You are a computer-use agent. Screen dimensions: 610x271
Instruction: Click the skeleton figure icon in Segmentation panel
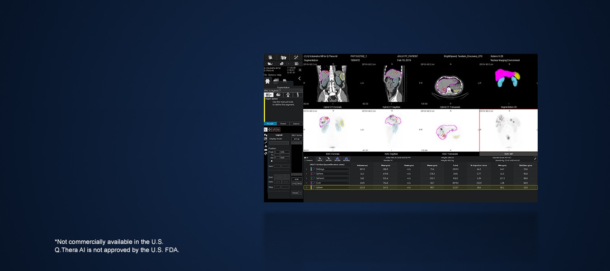coord(288,94)
